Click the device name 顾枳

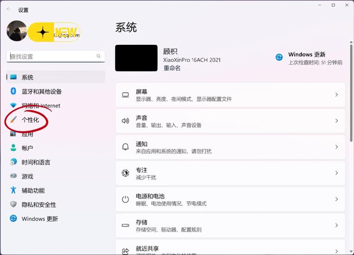pyautogui.click(x=170, y=52)
